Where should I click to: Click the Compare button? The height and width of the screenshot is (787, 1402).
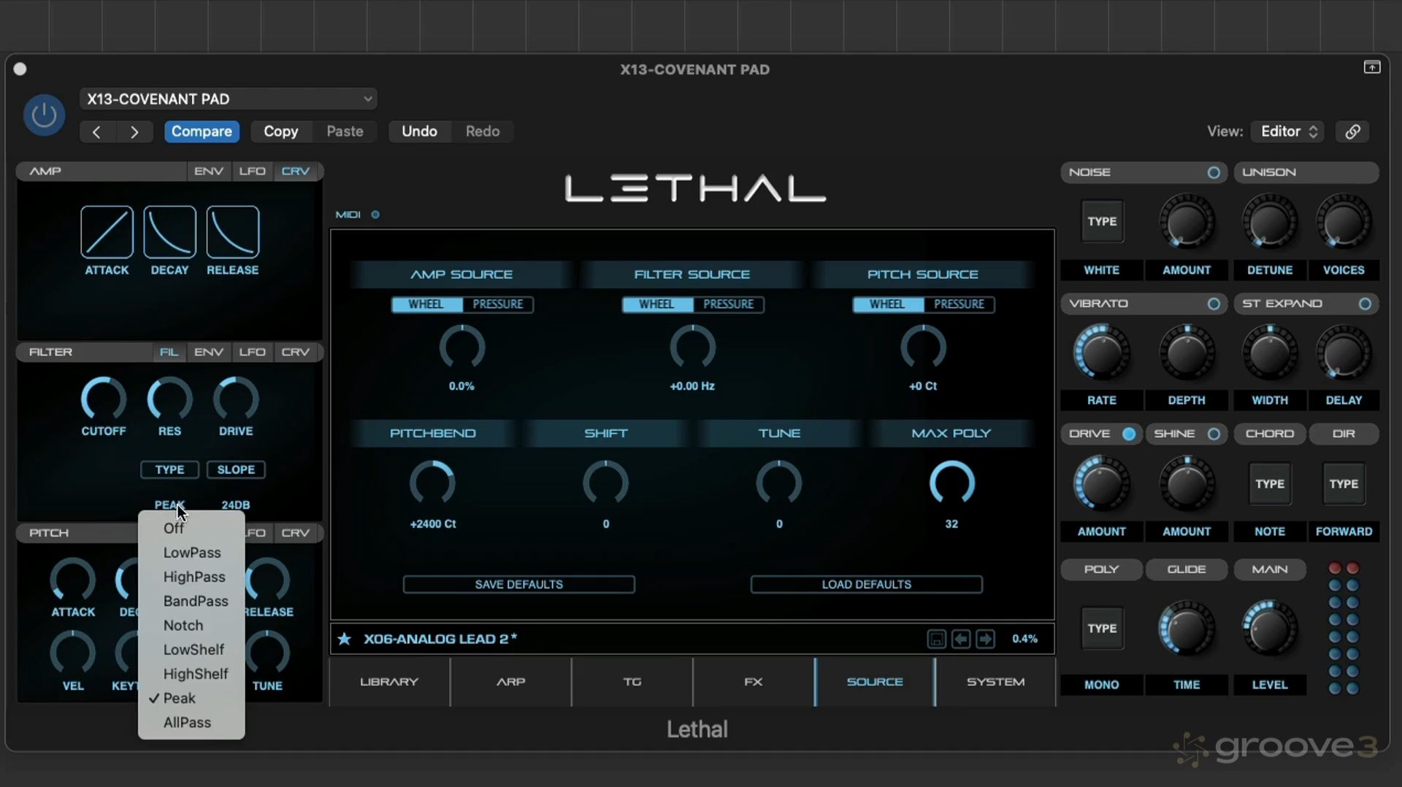[202, 131]
